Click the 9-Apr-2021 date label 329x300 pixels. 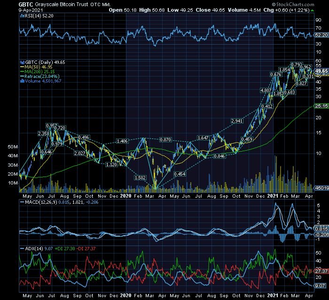click(x=31, y=10)
